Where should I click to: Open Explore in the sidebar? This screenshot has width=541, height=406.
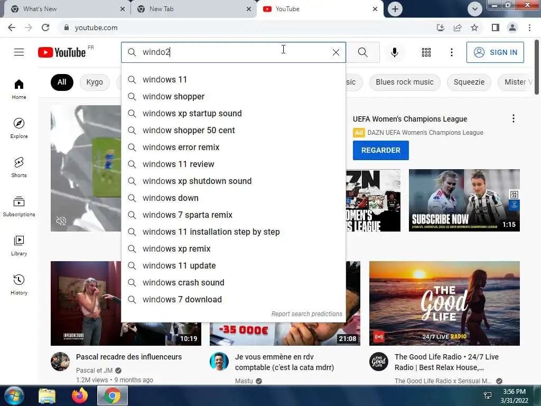point(19,128)
